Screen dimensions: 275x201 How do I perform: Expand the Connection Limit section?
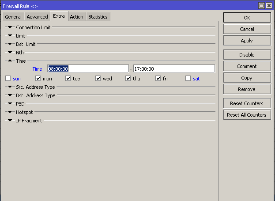(10, 27)
